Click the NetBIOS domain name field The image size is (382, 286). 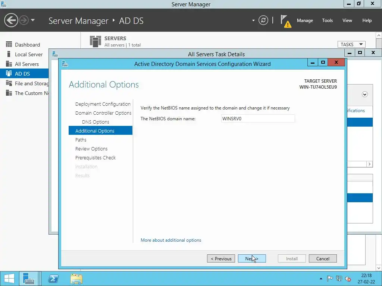point(258,118)
